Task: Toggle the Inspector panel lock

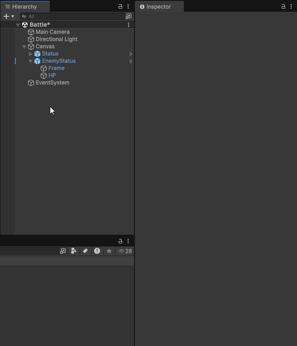Action: click(x=283, y=7)
